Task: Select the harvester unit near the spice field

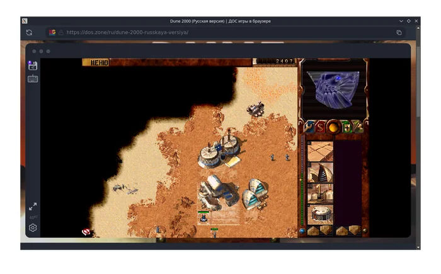Action: tap(255, 108)
